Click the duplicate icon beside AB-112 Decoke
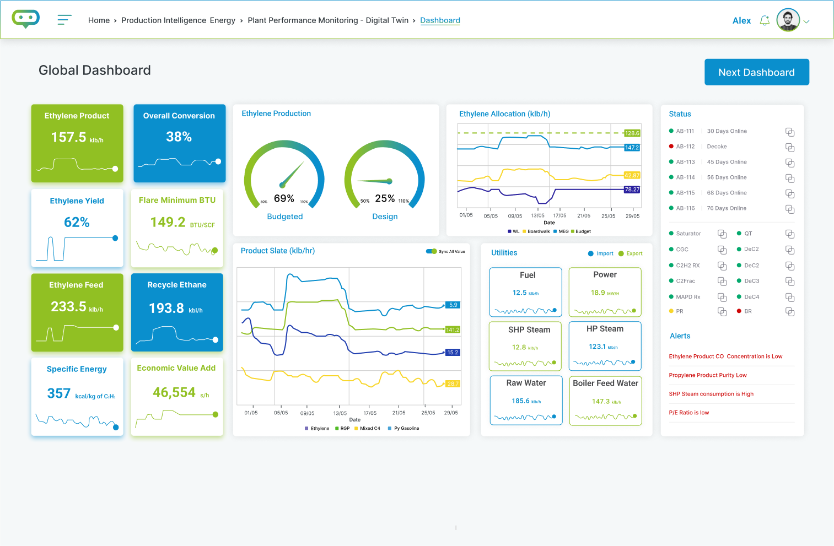Viewport: 834px width, 546px height. coord(790,147)
